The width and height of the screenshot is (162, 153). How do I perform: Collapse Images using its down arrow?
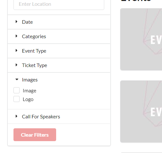point(17,80)
